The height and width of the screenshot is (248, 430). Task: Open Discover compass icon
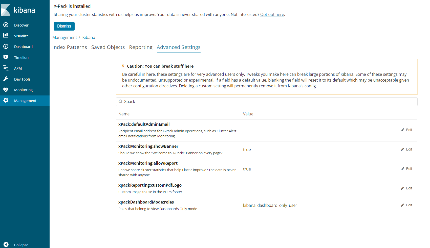point(6,25)
